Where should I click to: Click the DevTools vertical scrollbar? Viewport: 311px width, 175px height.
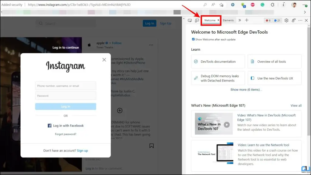309,81
